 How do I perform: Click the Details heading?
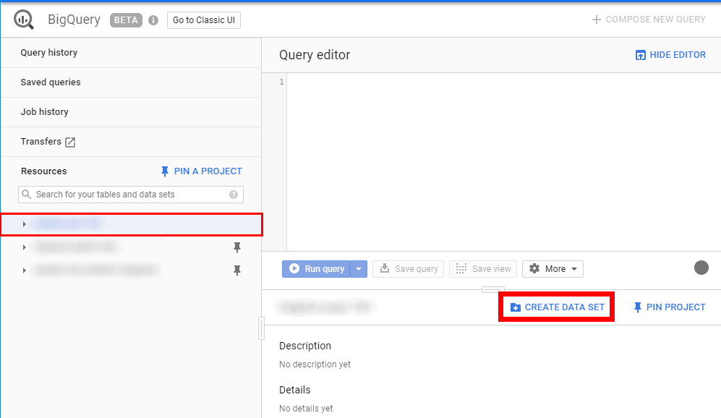click(x=295, y=390)
